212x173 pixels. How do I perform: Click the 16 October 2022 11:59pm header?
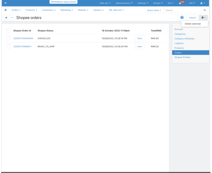pos(116,31)
